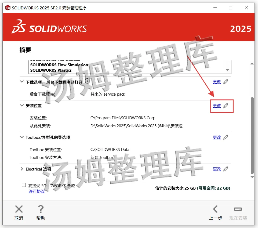
Task: Click the 3DS SOLIDWORKS logo in banner
Action: tap(49, 27)
